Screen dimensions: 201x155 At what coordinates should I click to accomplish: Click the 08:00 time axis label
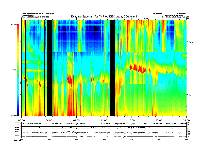pyautogui.click(x=76, y=121)
